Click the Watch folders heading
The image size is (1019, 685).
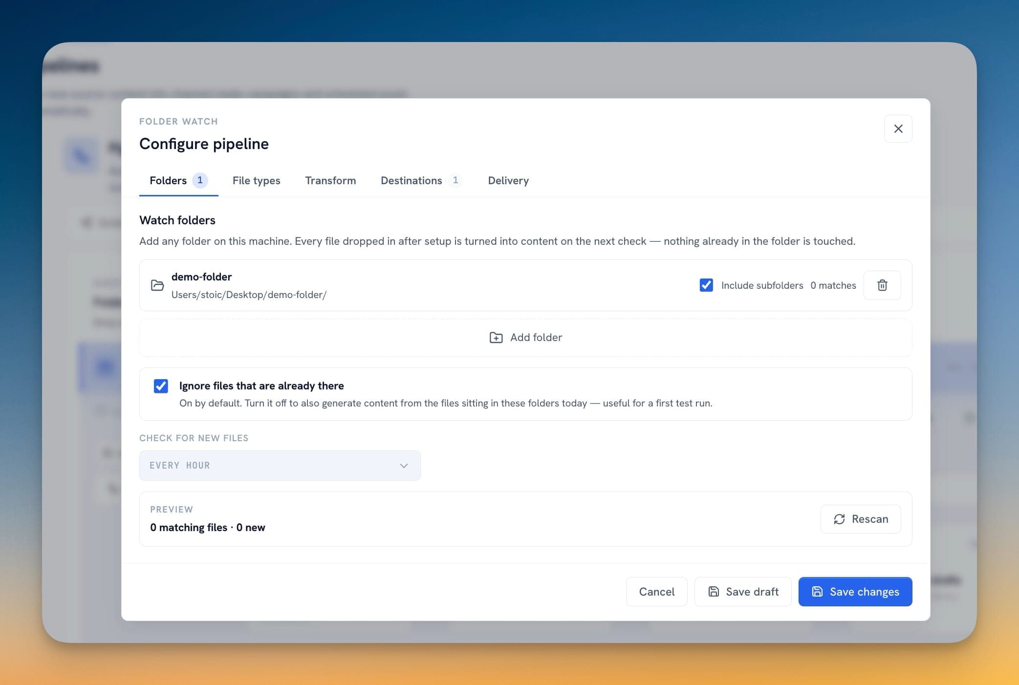[177, 220]
